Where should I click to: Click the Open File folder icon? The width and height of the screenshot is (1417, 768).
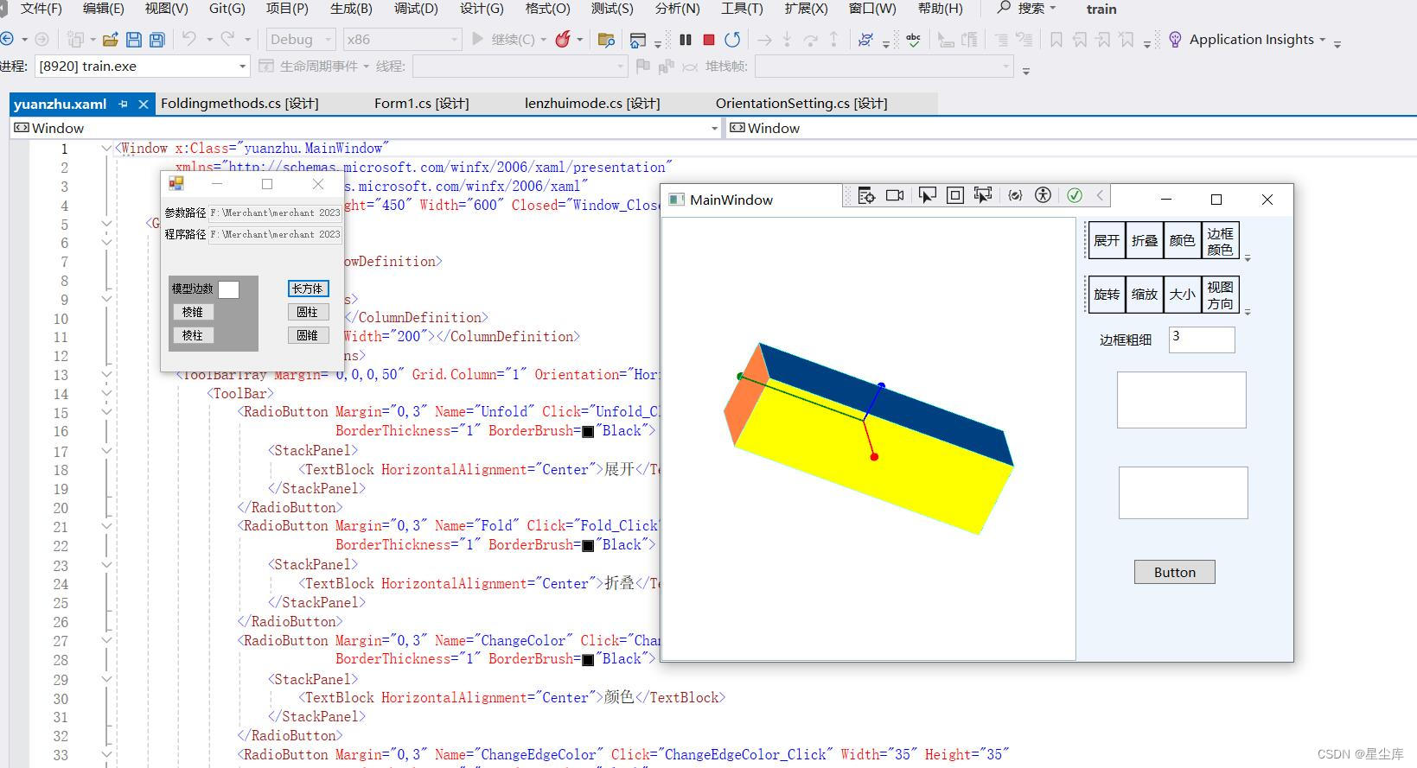pos(110,40)
